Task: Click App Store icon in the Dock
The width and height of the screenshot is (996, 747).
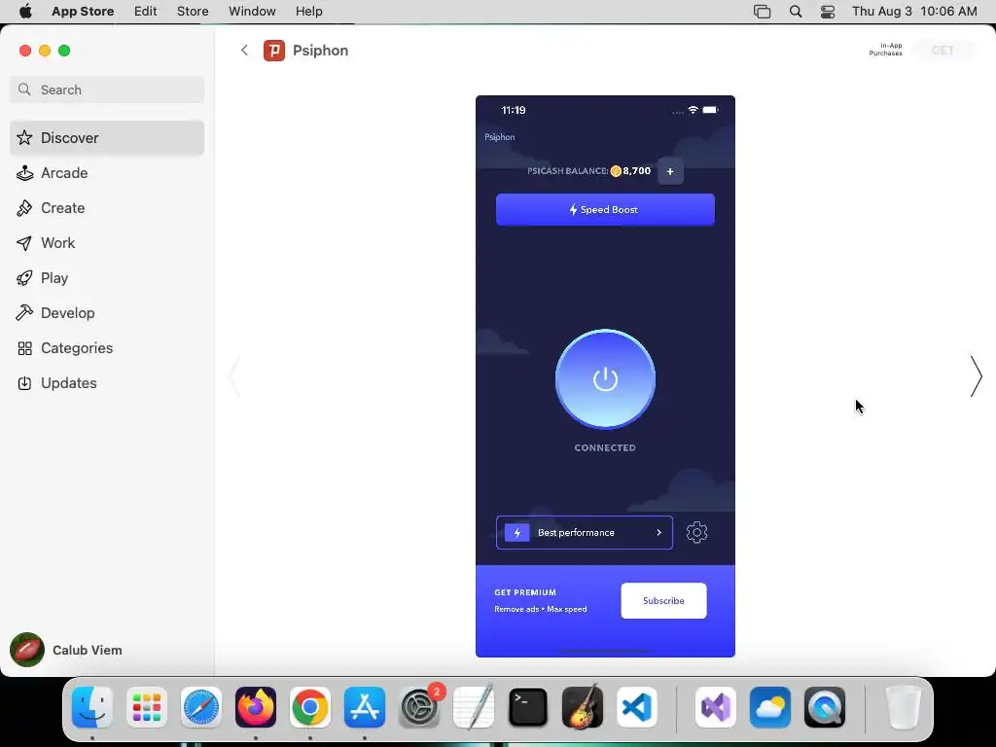Action: coord(365,707)
